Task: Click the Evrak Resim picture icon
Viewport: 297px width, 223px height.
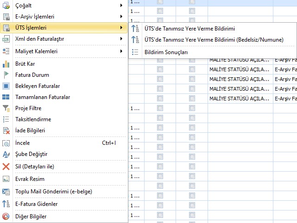Action: [x=6, y=179]
